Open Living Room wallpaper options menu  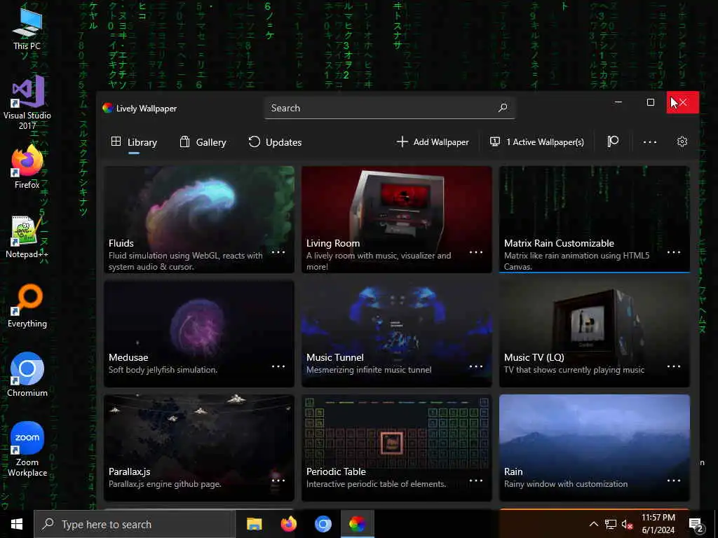(476, 252)
